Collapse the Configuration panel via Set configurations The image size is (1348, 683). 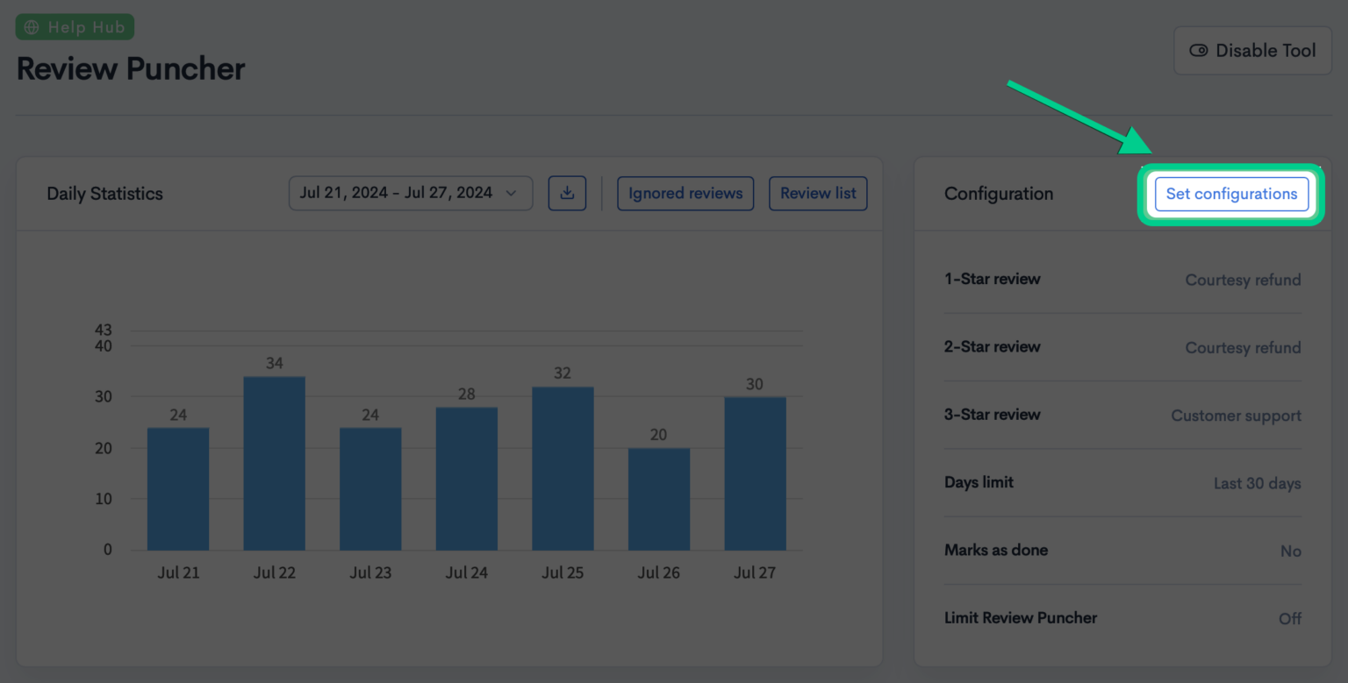point(1231,194)
